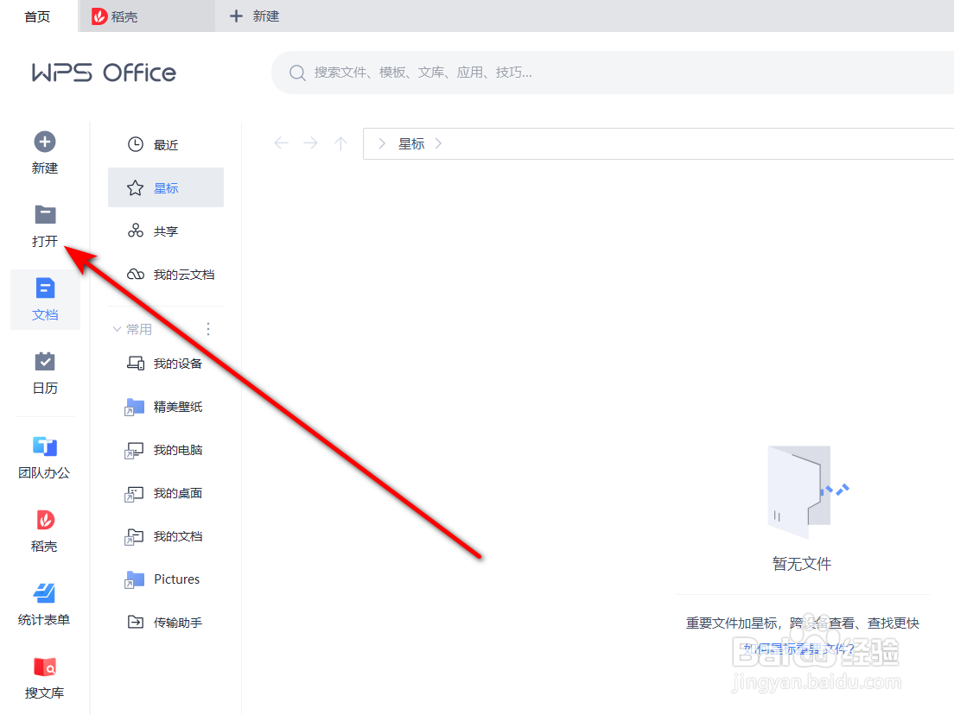Go forward with the right arrow
The width and height of the screenshot is (954, 715).
(311, 143)
